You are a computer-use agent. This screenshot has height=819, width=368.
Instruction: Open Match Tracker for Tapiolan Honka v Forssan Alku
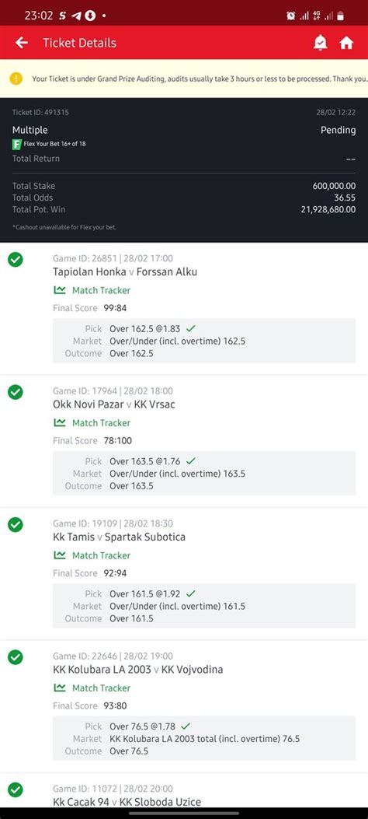point(92,290)
